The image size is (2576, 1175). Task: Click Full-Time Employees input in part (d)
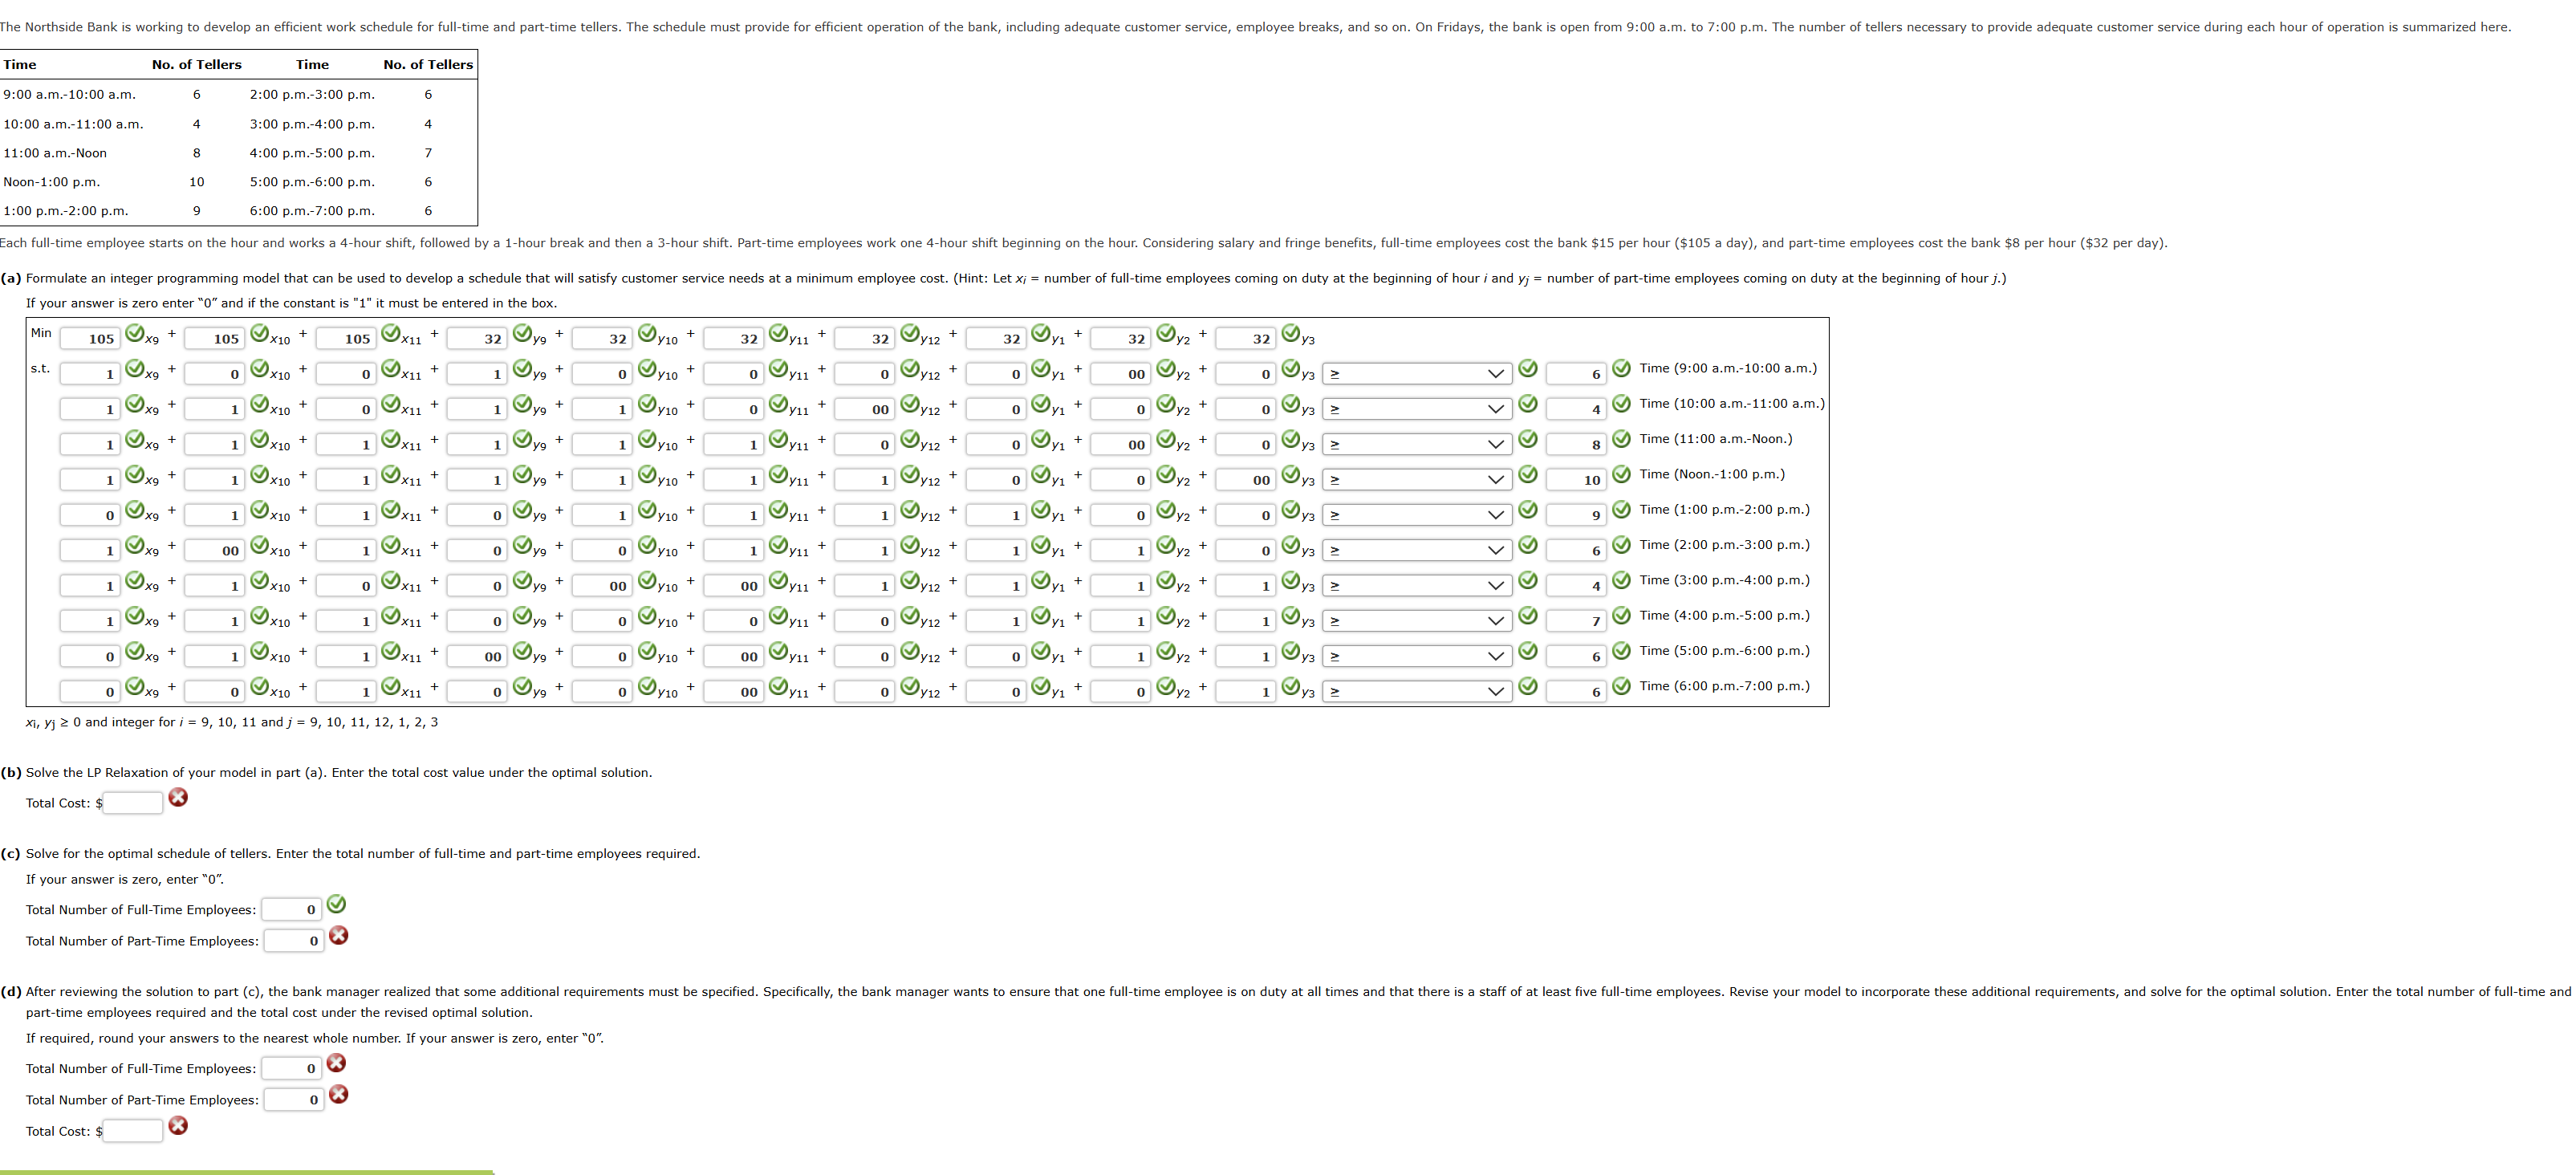pyautogui.click(x=292, y=1069)
